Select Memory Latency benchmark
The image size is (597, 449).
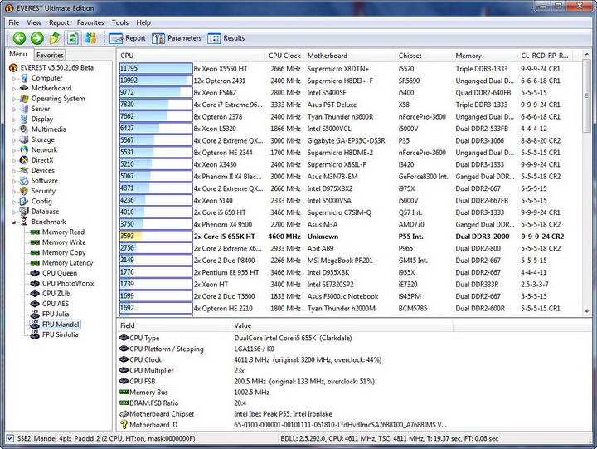[67, 263]
